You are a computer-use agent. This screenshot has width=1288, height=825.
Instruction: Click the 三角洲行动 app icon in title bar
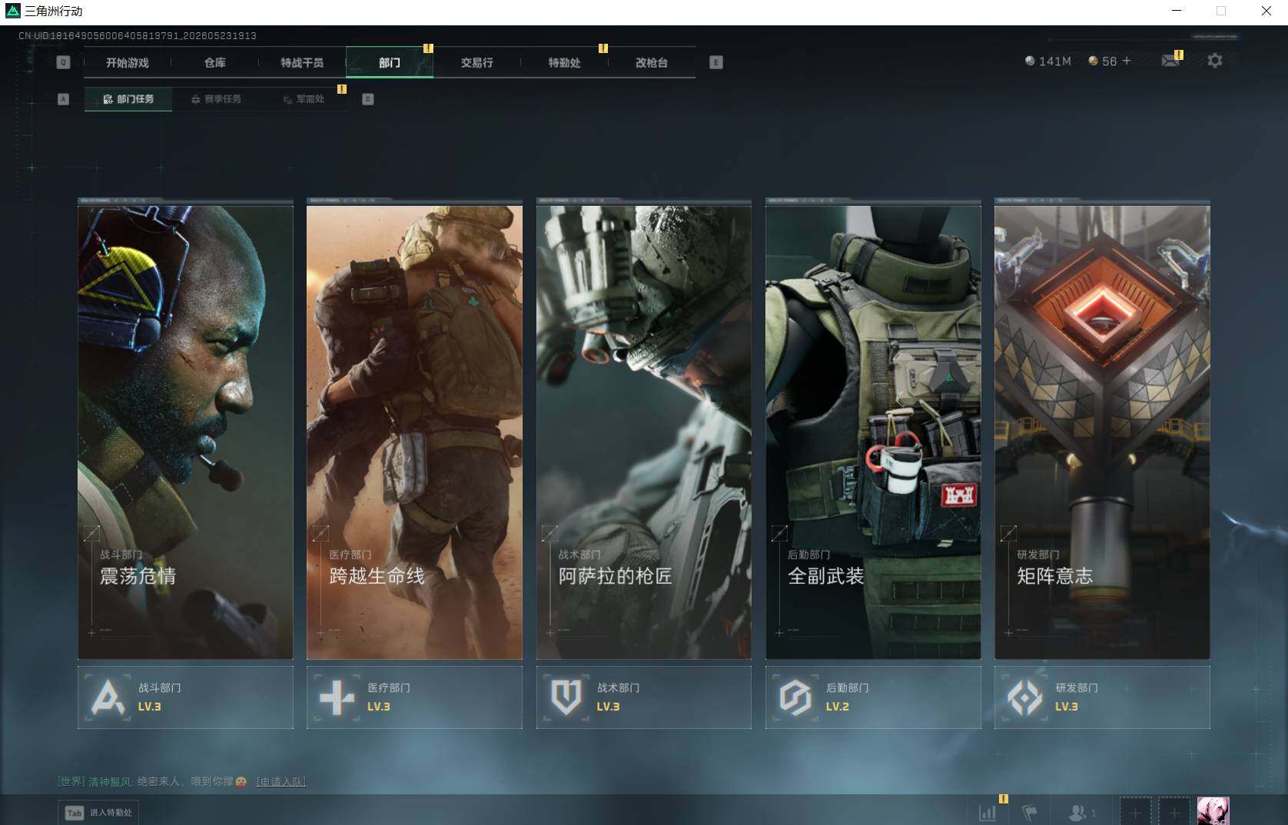point(12,11)
